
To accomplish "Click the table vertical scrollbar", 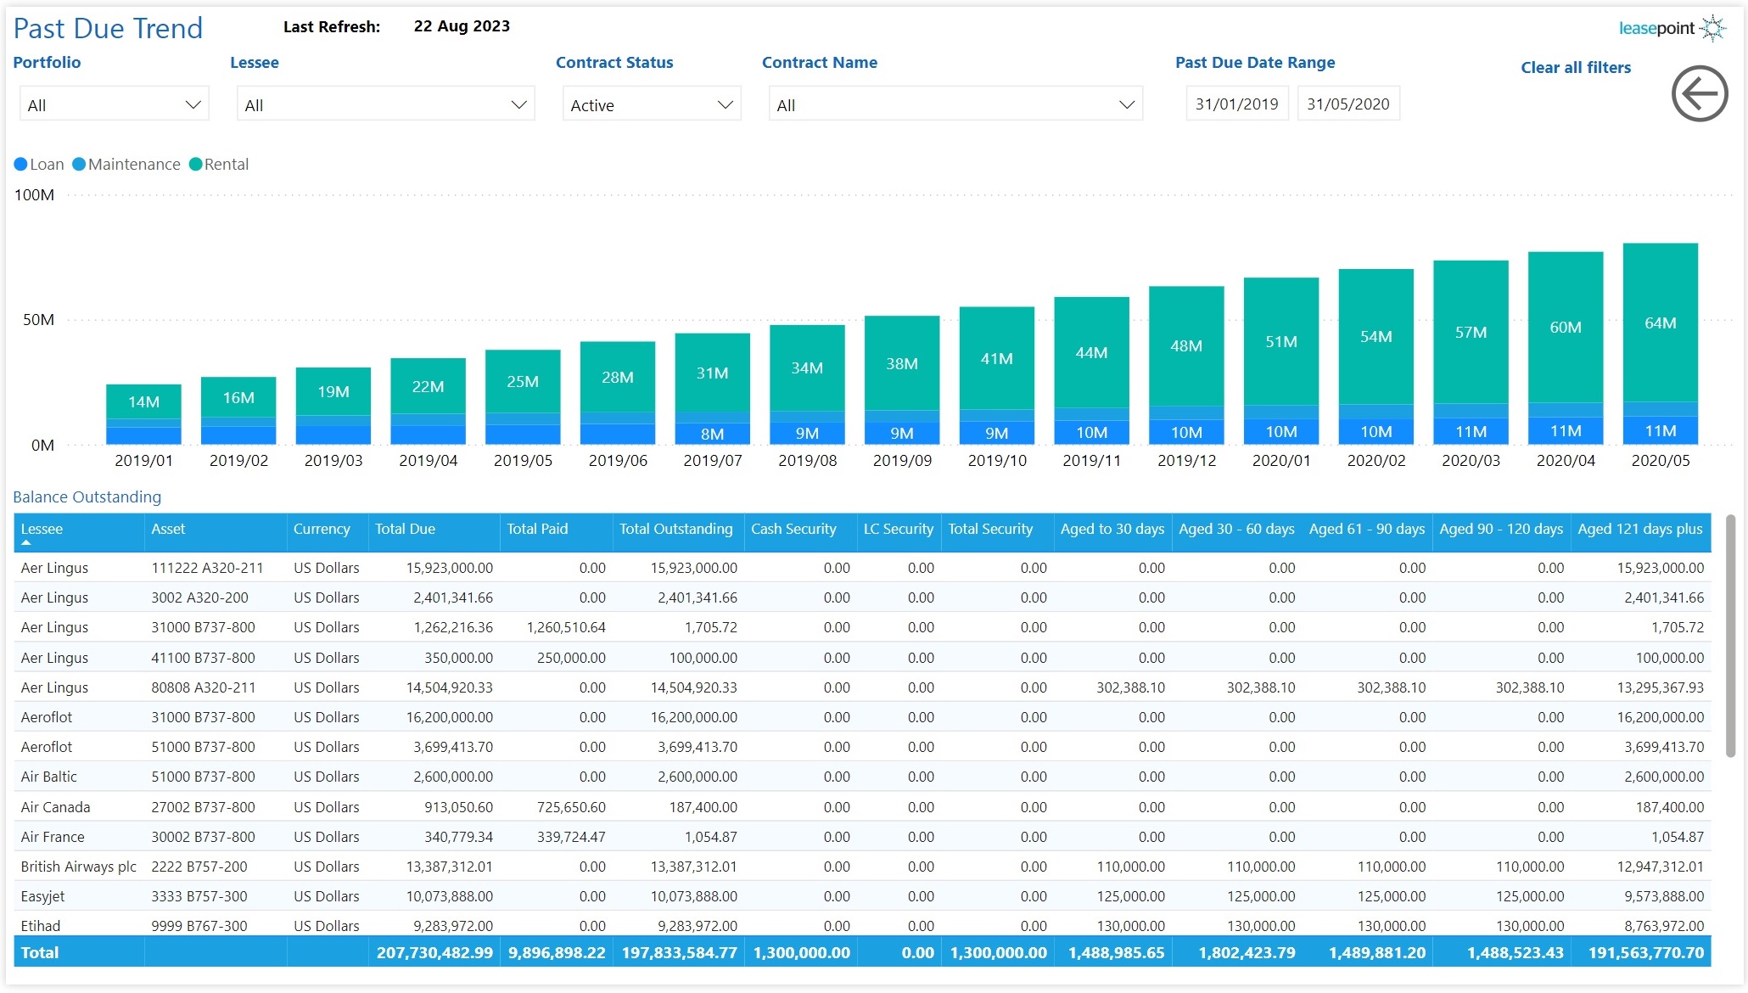I will (1731, 637).
